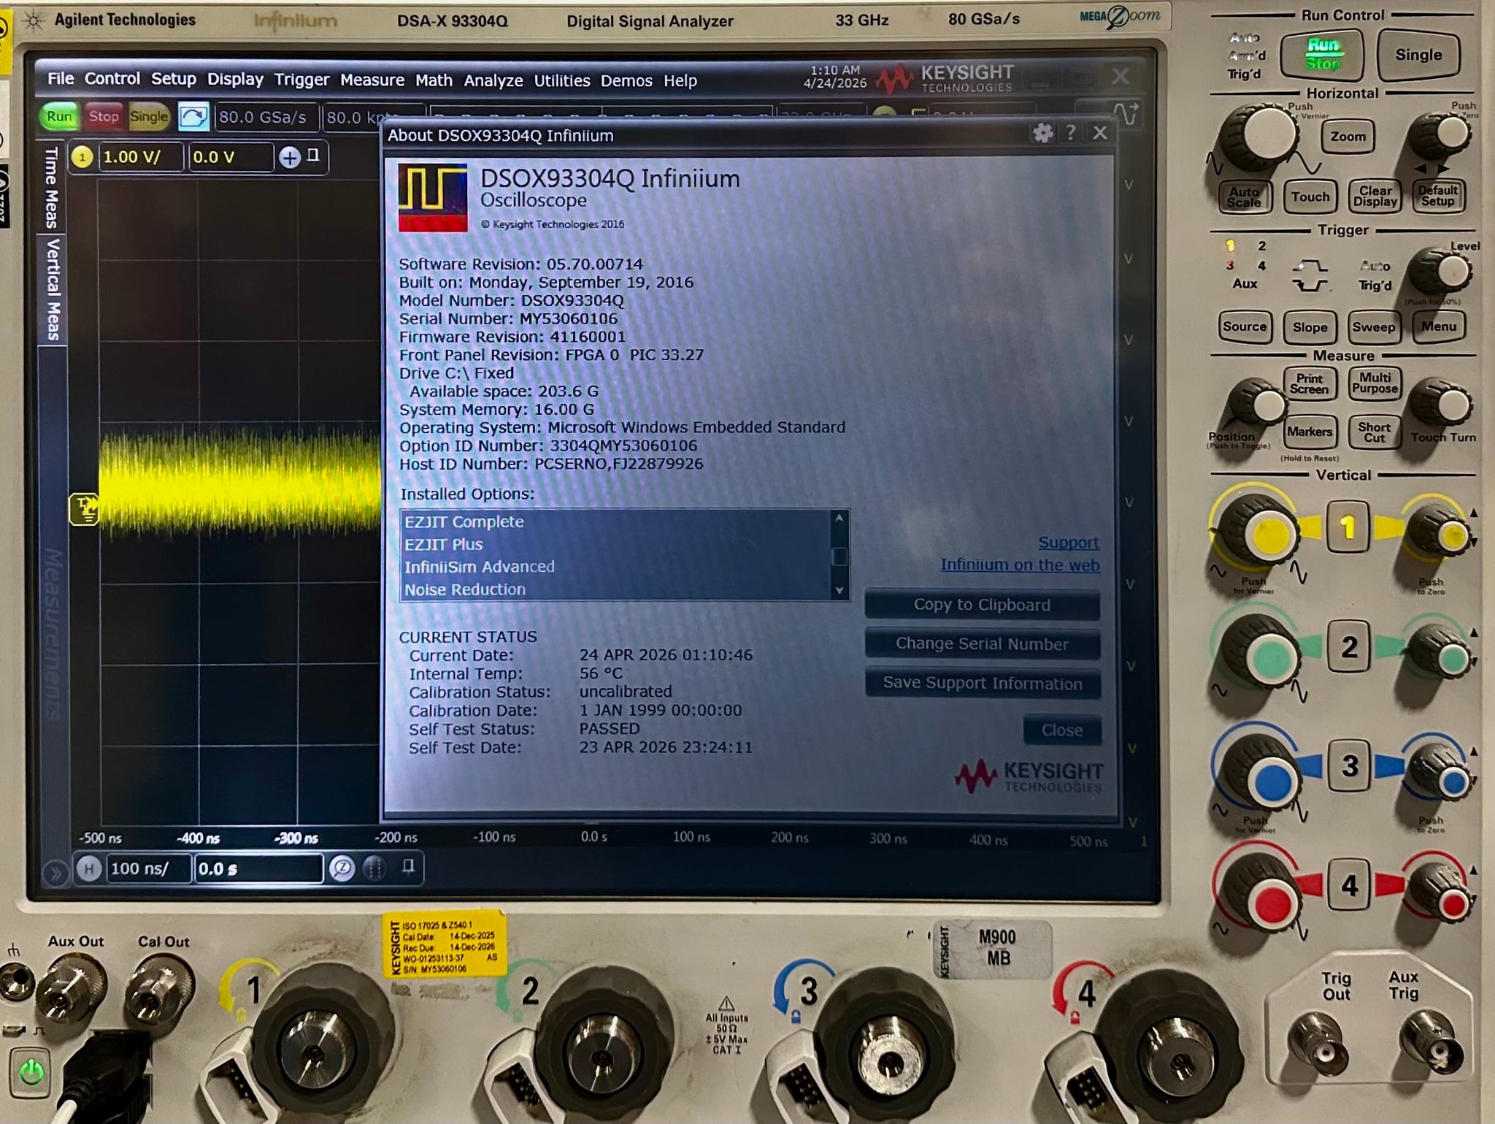Click the 1.00 V/ vertical scale field
The width and height of the screenshot is (1495, 1124).
(140, 157)
